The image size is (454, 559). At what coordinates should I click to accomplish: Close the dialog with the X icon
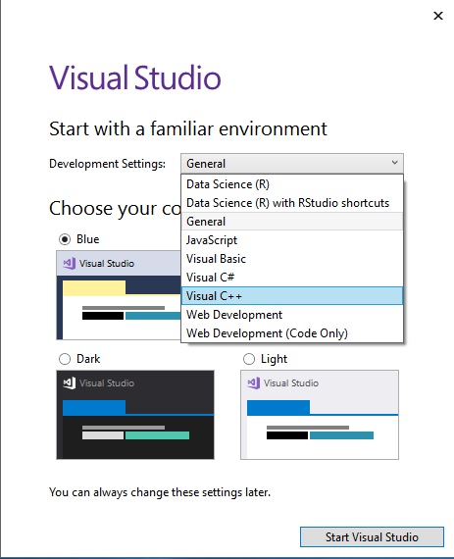click(x=438, y=16)
